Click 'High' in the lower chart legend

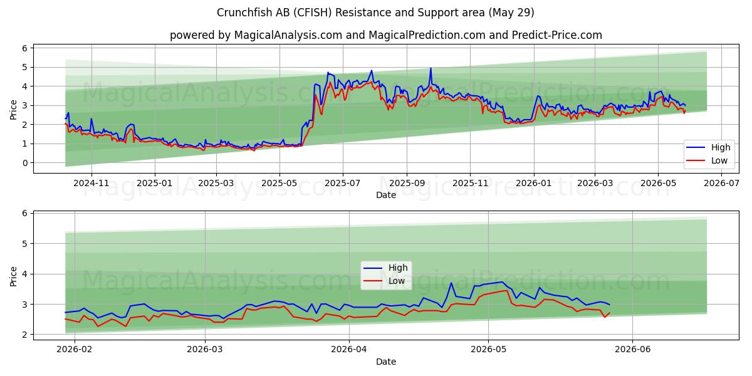[x=397, y=268]
